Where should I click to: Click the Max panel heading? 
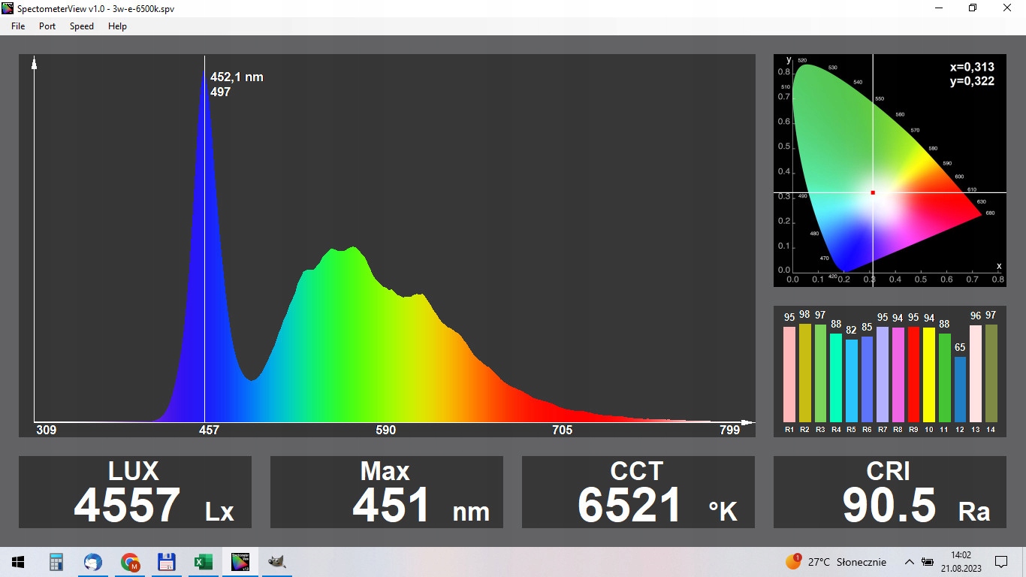385,471
